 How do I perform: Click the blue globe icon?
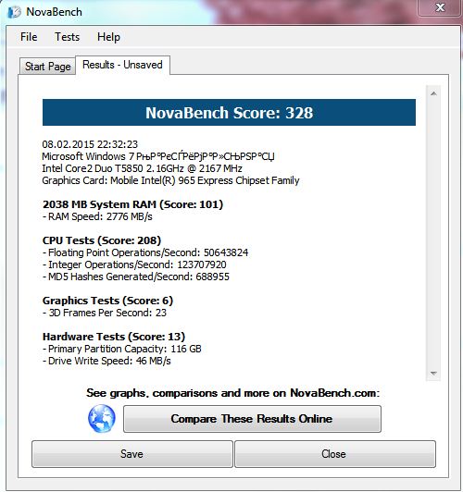pos(102,418)
